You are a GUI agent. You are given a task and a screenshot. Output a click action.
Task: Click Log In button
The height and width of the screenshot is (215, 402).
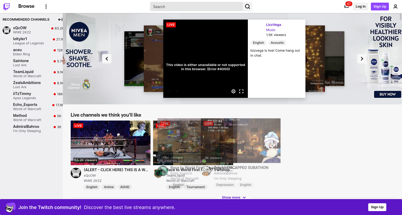pyautogui.click(x=361, y=7)
